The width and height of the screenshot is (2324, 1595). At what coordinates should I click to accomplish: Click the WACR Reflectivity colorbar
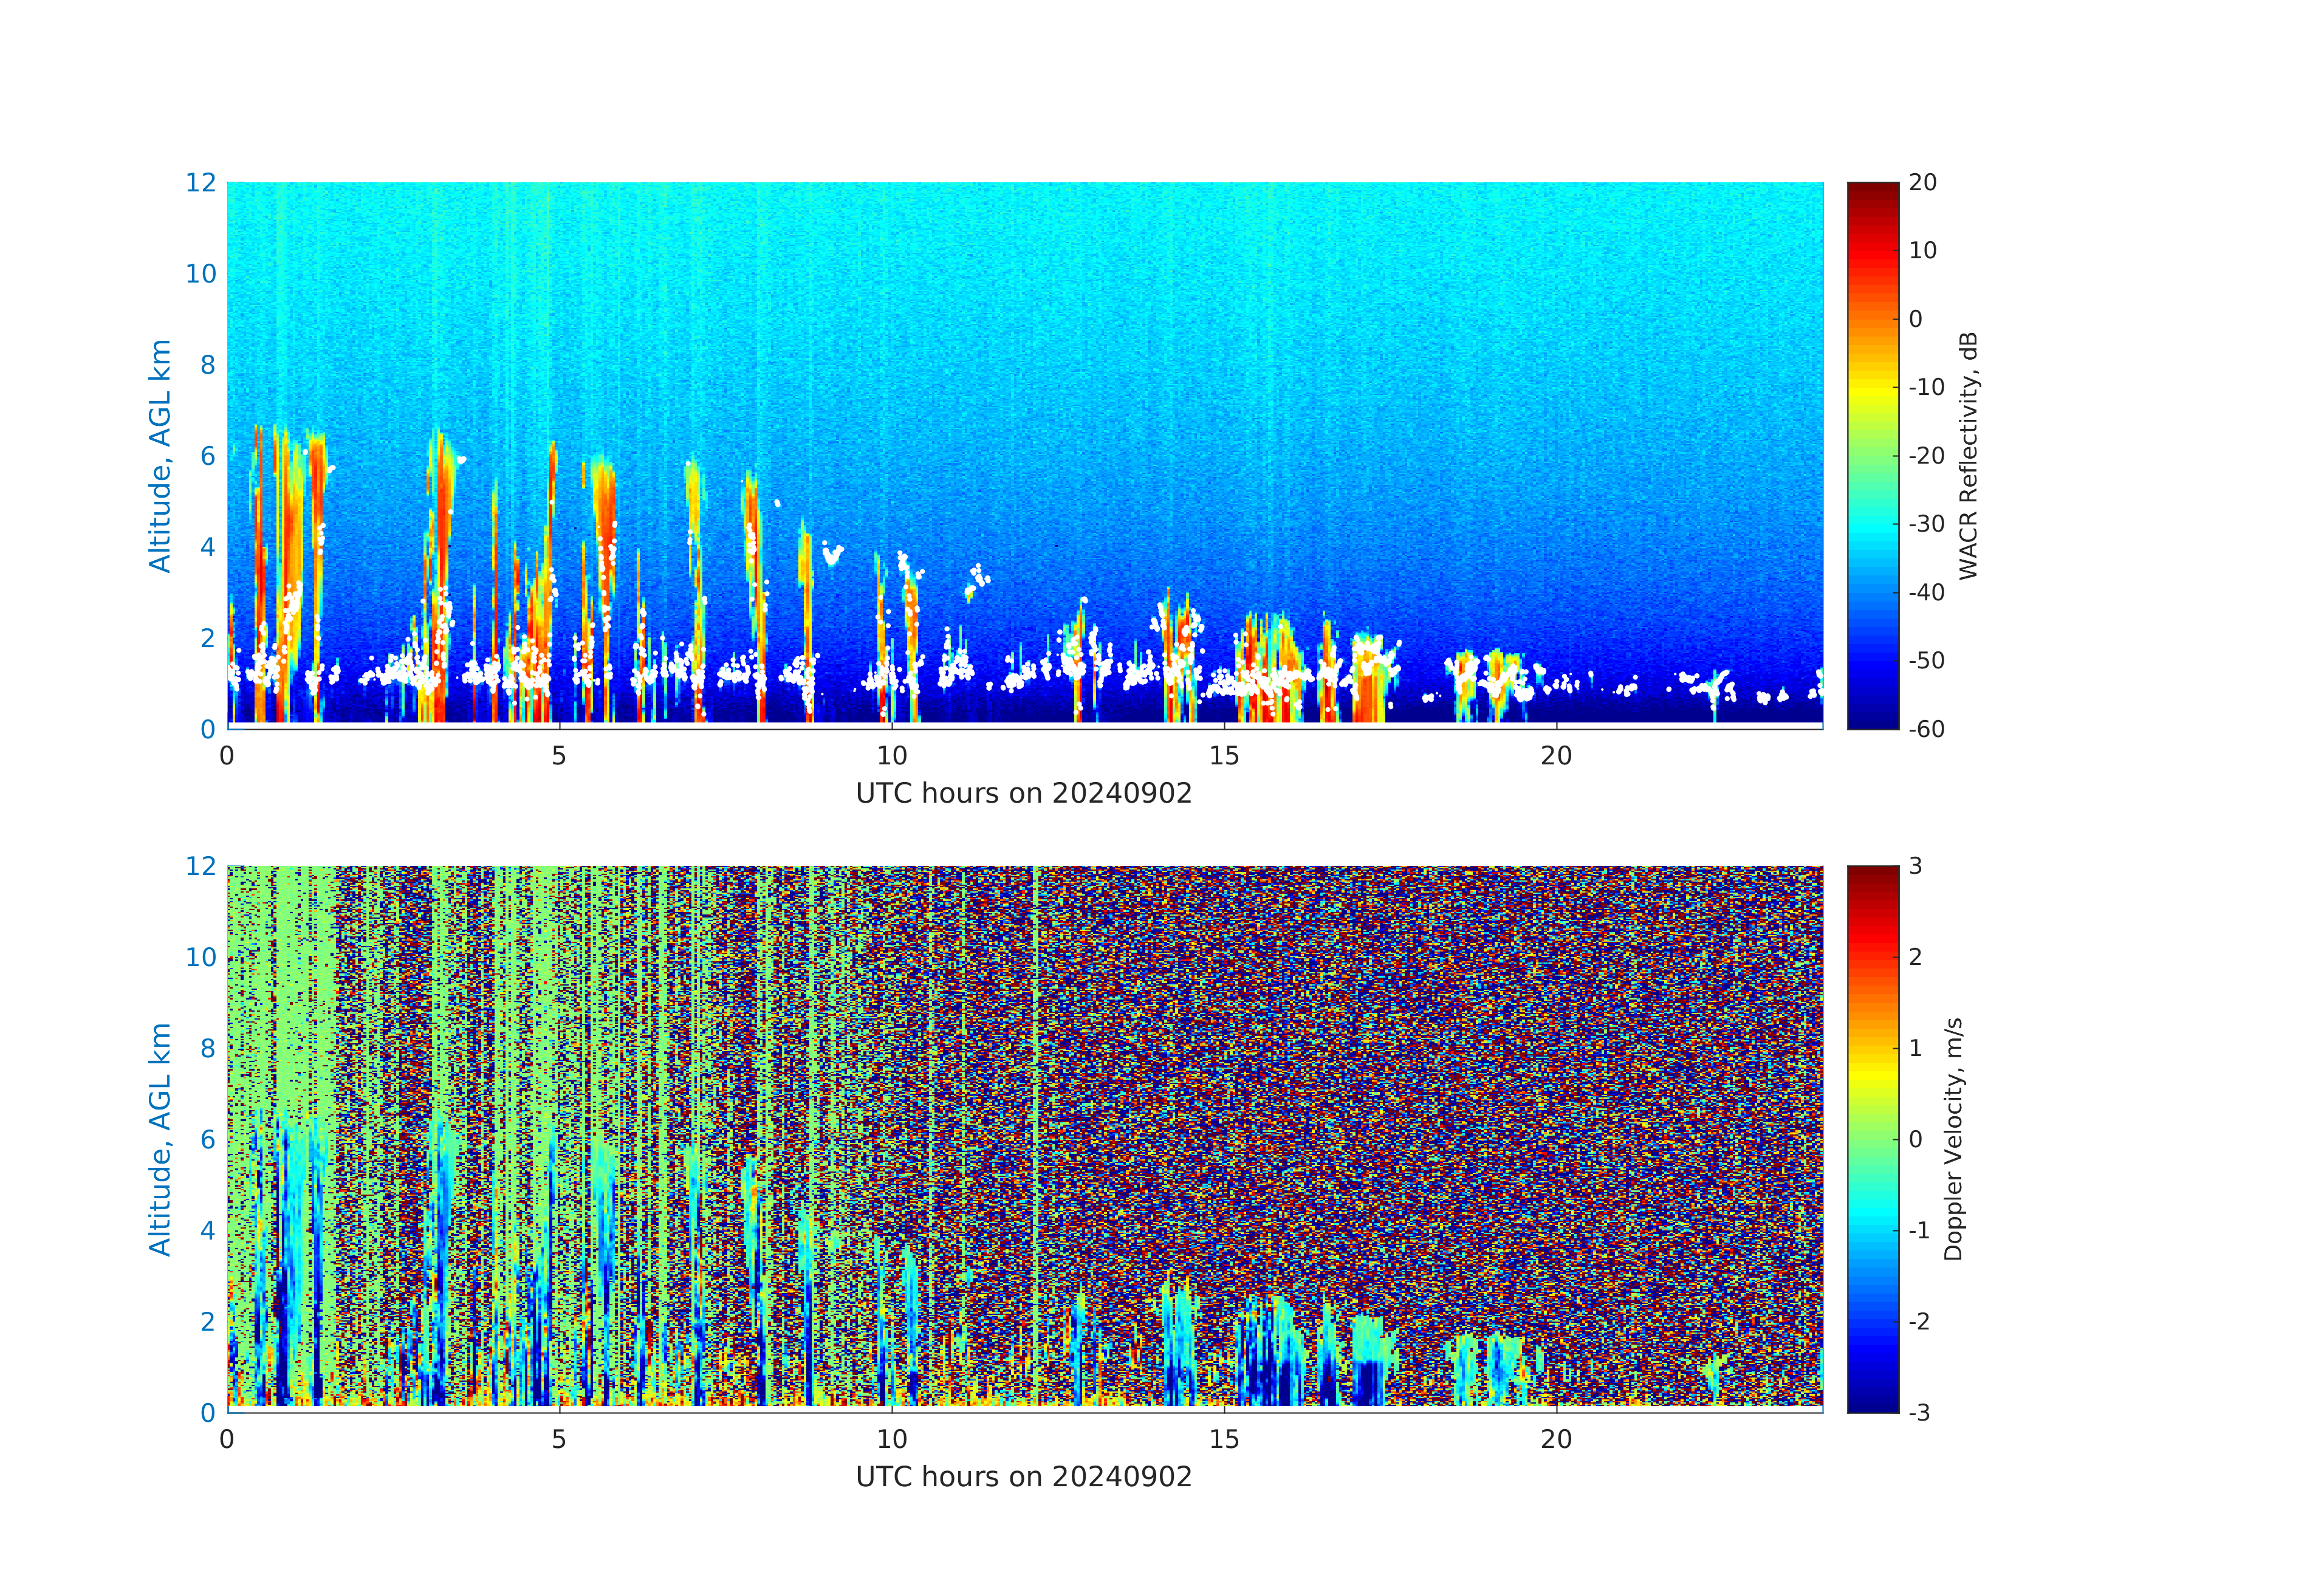tap(1872, 455)
